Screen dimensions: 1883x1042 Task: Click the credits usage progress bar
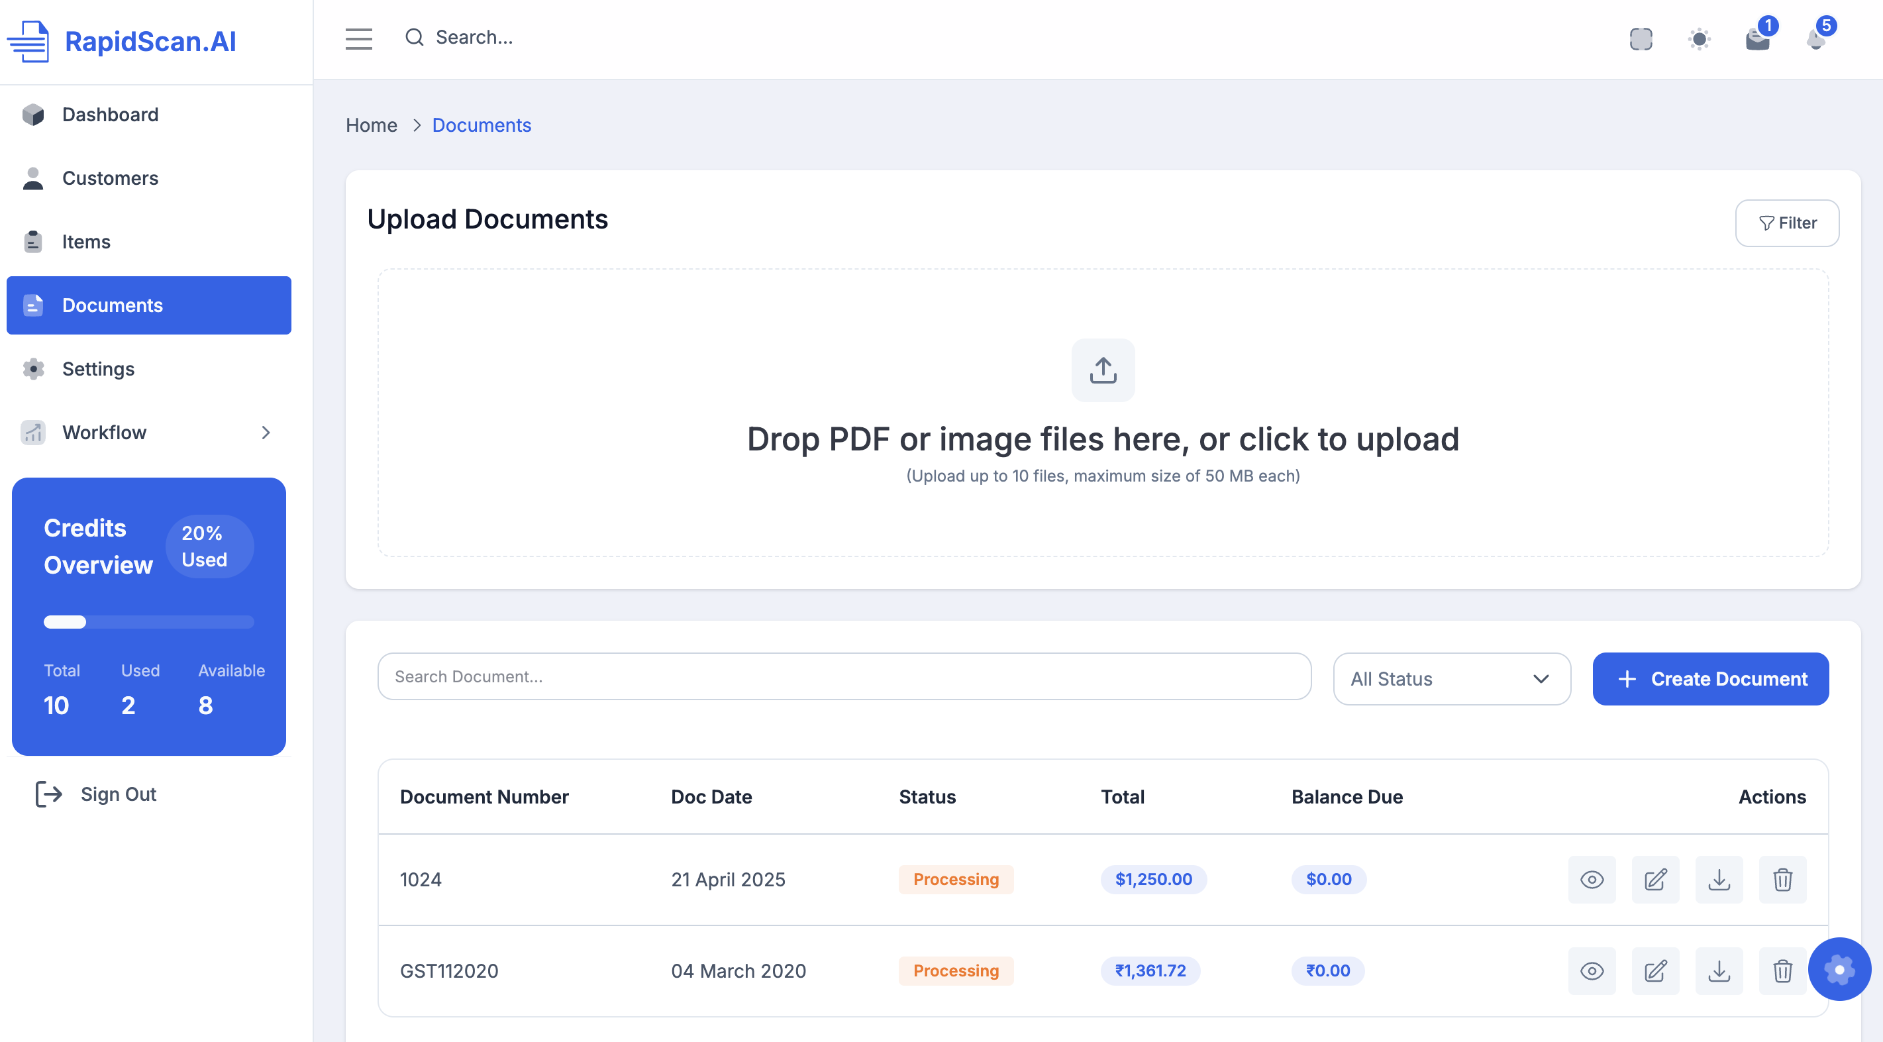click(x=148, y=621)
